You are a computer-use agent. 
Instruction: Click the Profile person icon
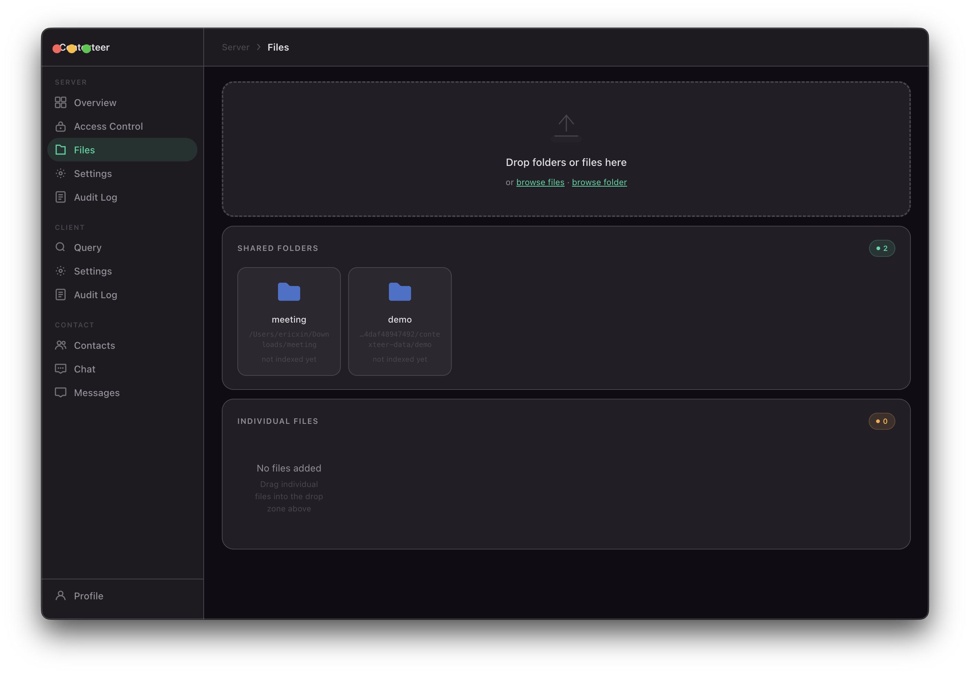pyautogui.click(x=60, y=595)
